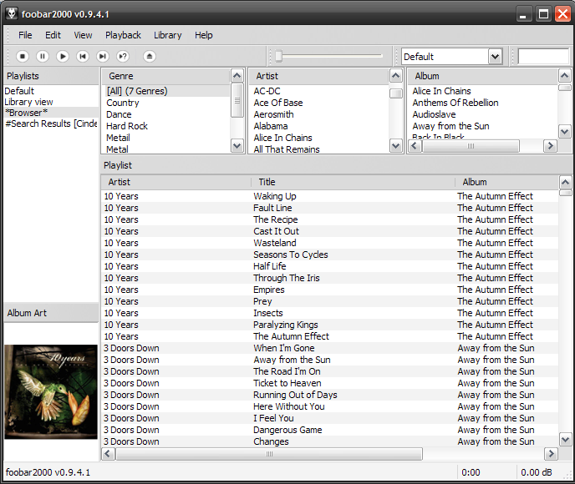575x484 pixels.
Task: Select the #Search Results playlist
Action: (x=51, y=124)
